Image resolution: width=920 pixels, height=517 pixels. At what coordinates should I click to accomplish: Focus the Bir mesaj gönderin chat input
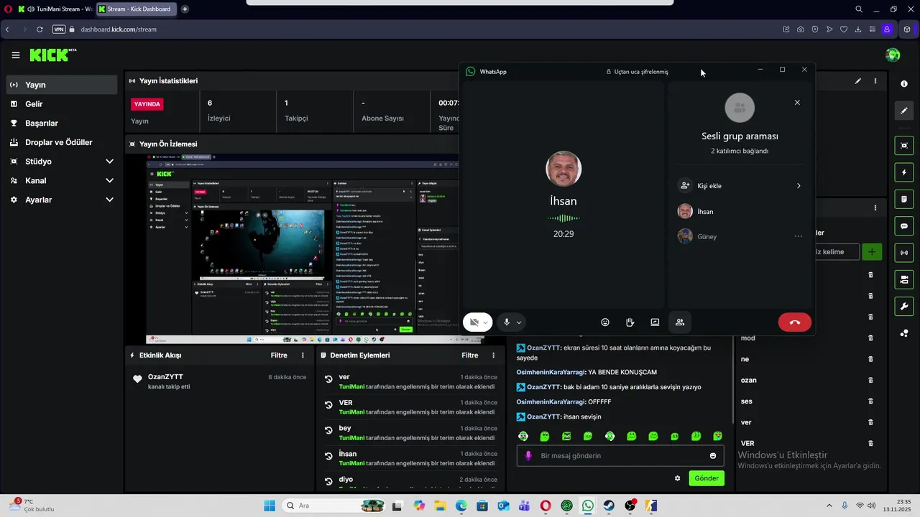(620, 456)
